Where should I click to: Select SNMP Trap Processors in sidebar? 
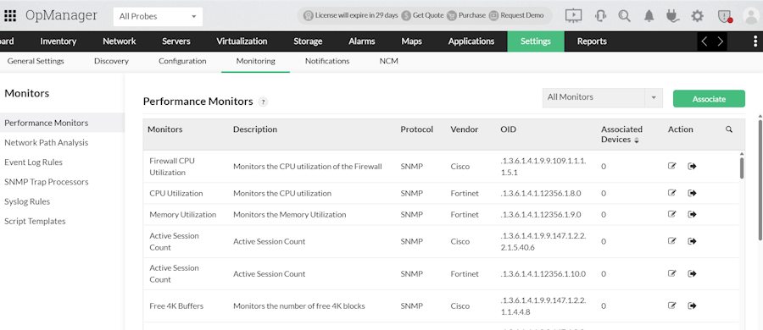tap(47, 182)
